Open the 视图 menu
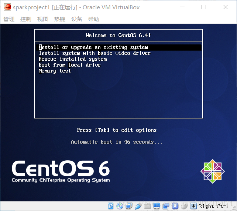Viewport: 237px width, 211px height. [43, 19]
